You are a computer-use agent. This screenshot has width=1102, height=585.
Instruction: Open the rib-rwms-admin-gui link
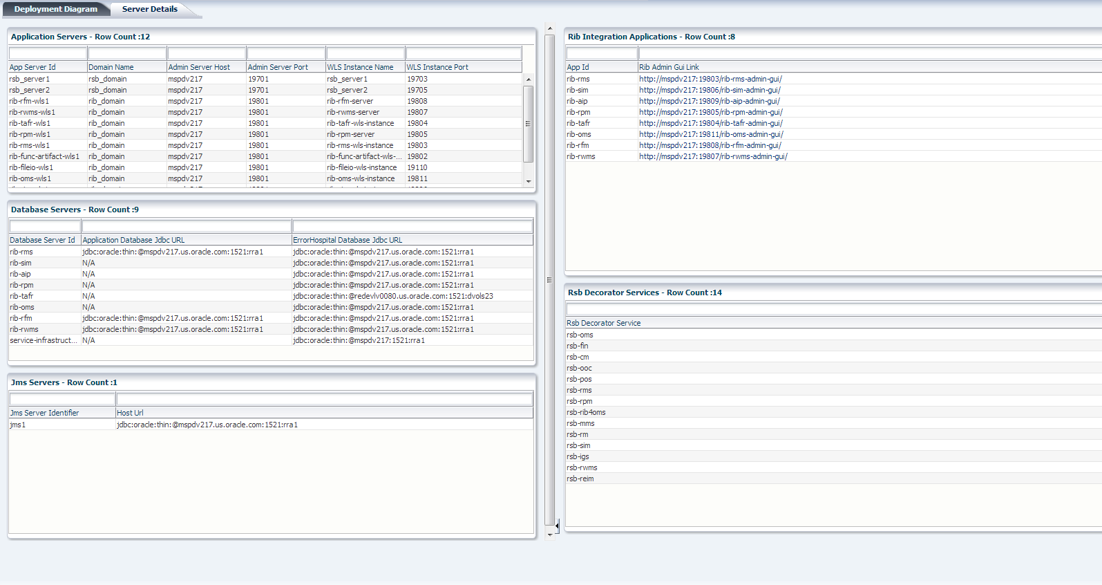tap(713, 156)
